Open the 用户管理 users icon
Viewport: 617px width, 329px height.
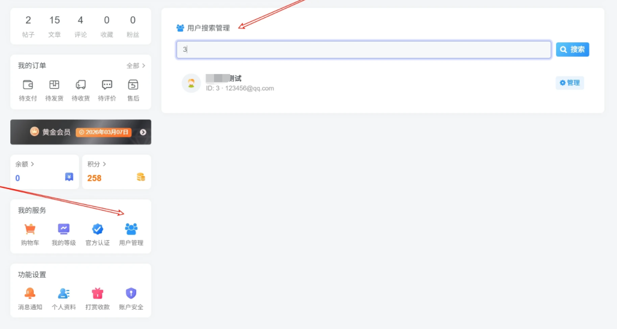[x=131, y=229]
